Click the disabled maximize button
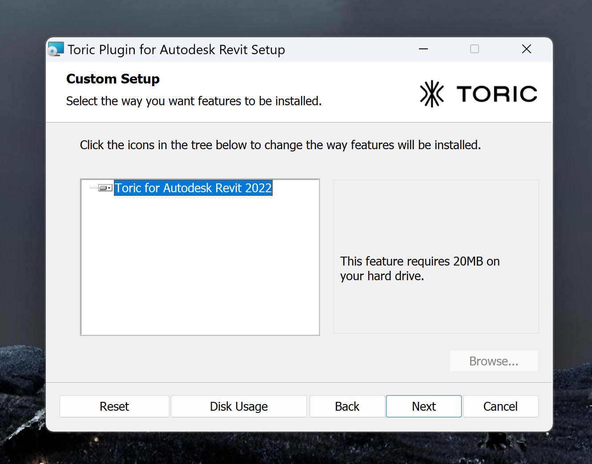Viewport: 592px width, 464px height. (475, 49)
